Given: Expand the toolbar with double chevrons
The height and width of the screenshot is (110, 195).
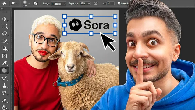Looking at the screenshot, I should point(2,9).
